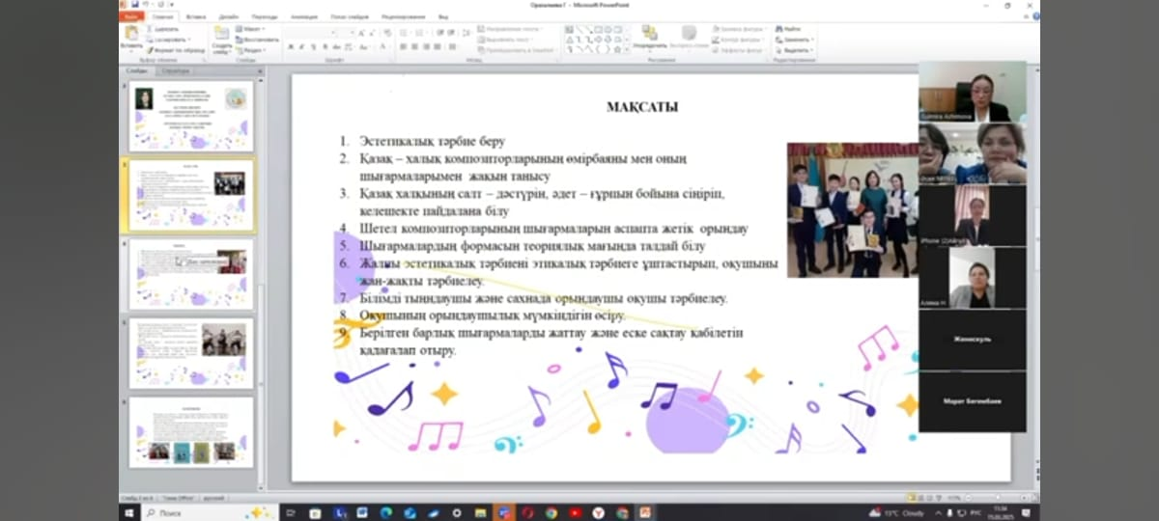Click the Reset (Восстановить) slide button
Screen dimensions: 1159x521
(255, 40)
